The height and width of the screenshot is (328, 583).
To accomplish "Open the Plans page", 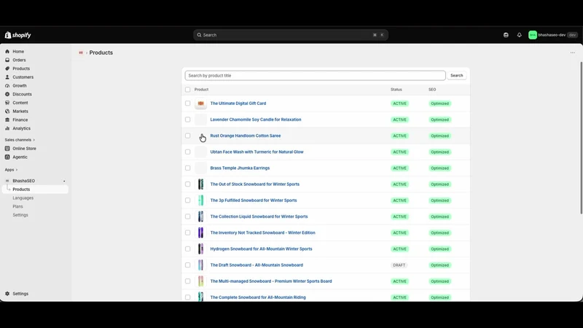I will pyautogui.click(x=17, y=206).
